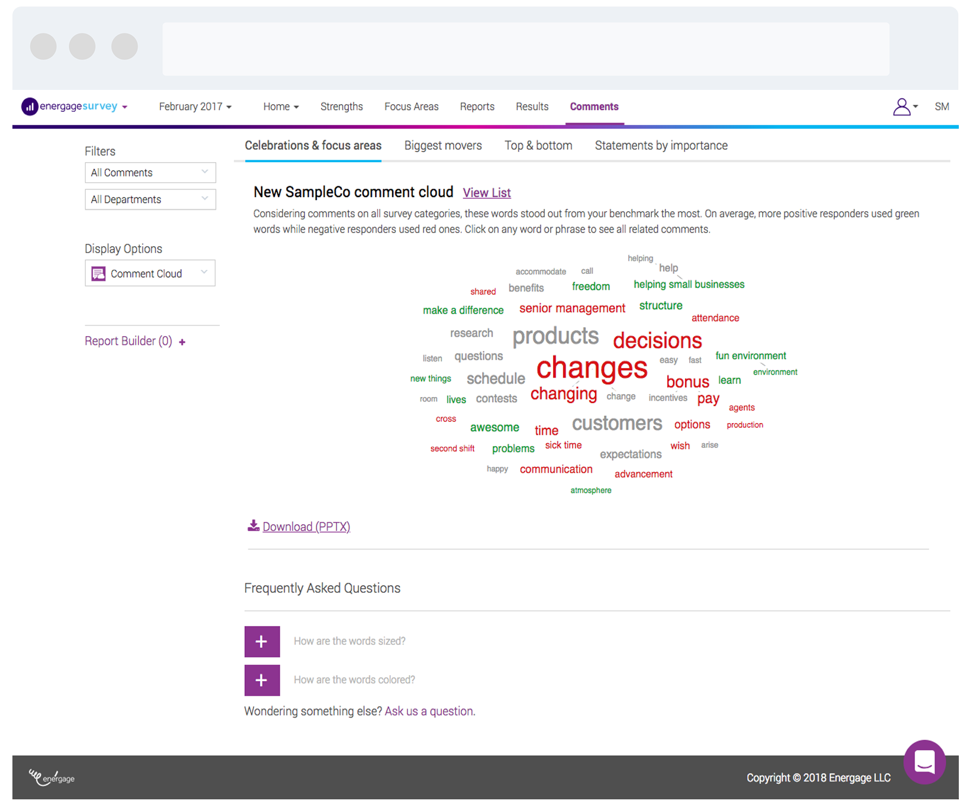This screenshot has width=973, height=810.
Task: Open the All Departments filter dropdown
Action: [150, 199]
